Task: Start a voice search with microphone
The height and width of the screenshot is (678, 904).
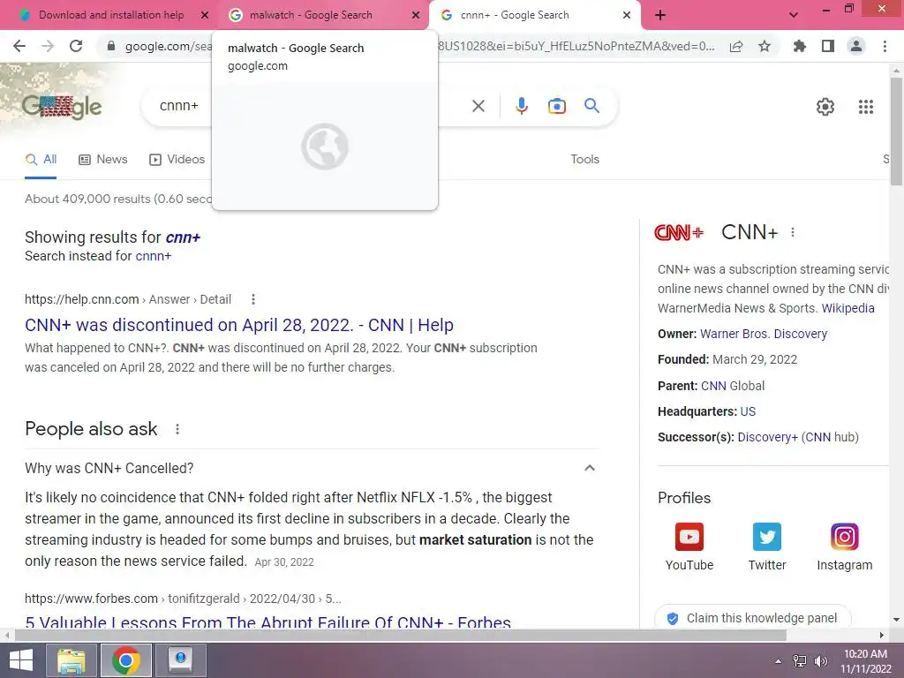Action: pos(522,106)
